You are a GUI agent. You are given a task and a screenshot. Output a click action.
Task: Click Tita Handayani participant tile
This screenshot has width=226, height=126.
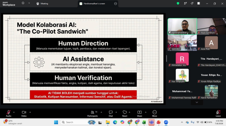click(x=211, y=59)
